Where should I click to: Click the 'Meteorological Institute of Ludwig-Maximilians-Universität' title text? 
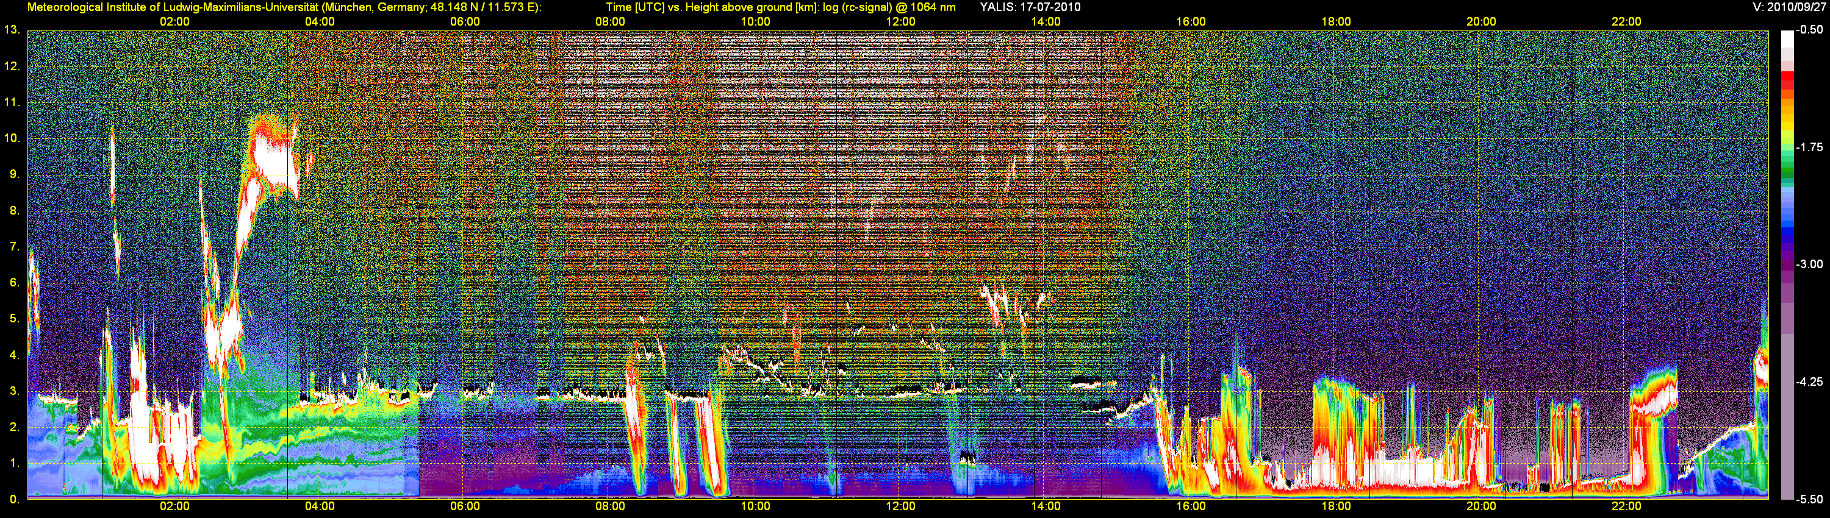click(173, 7)
